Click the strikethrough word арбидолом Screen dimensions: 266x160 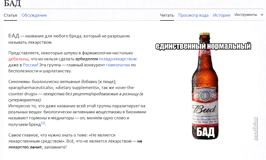point(87,59)
